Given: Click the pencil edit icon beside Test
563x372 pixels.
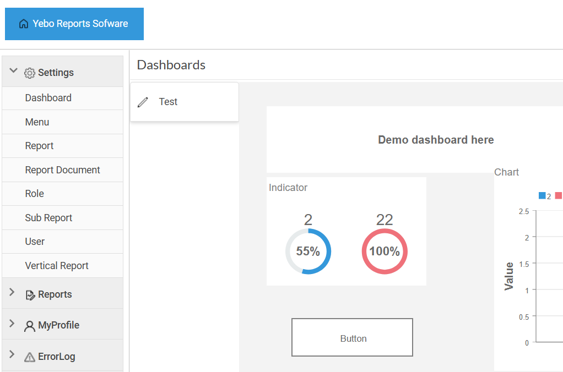Looking at the screenshot, I should tap(143, 102).
